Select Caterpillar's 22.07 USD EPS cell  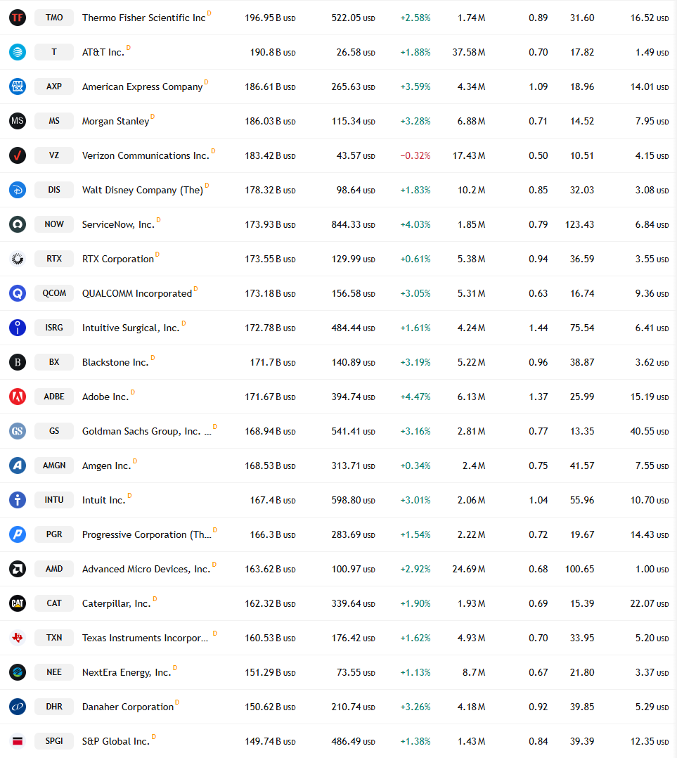coord(650,603)
